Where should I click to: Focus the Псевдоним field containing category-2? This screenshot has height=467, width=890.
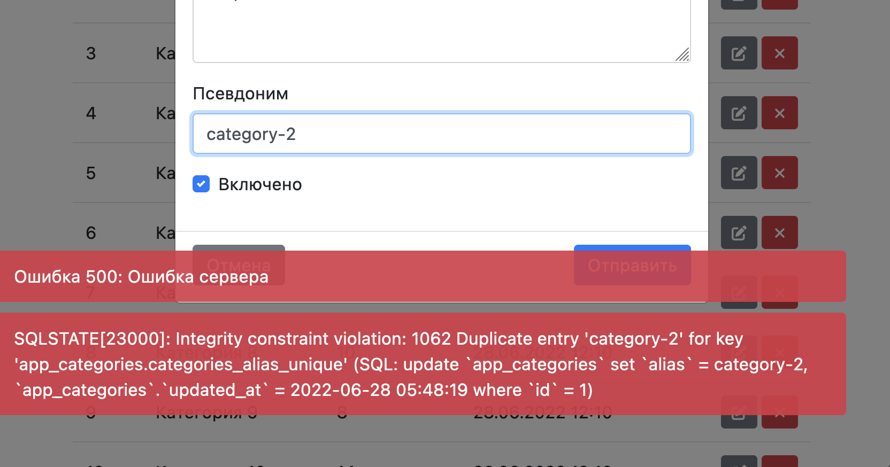[441, 134]
